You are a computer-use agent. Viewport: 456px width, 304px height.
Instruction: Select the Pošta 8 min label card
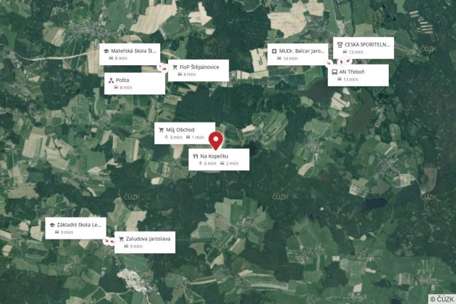135,84
